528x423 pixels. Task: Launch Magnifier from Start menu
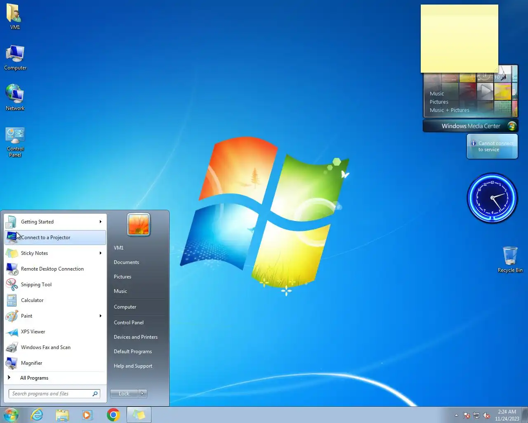55,363
